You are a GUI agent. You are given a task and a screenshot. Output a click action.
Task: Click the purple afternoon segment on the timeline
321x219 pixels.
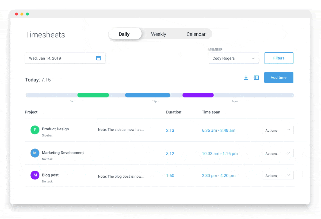[x=198, y=95]
